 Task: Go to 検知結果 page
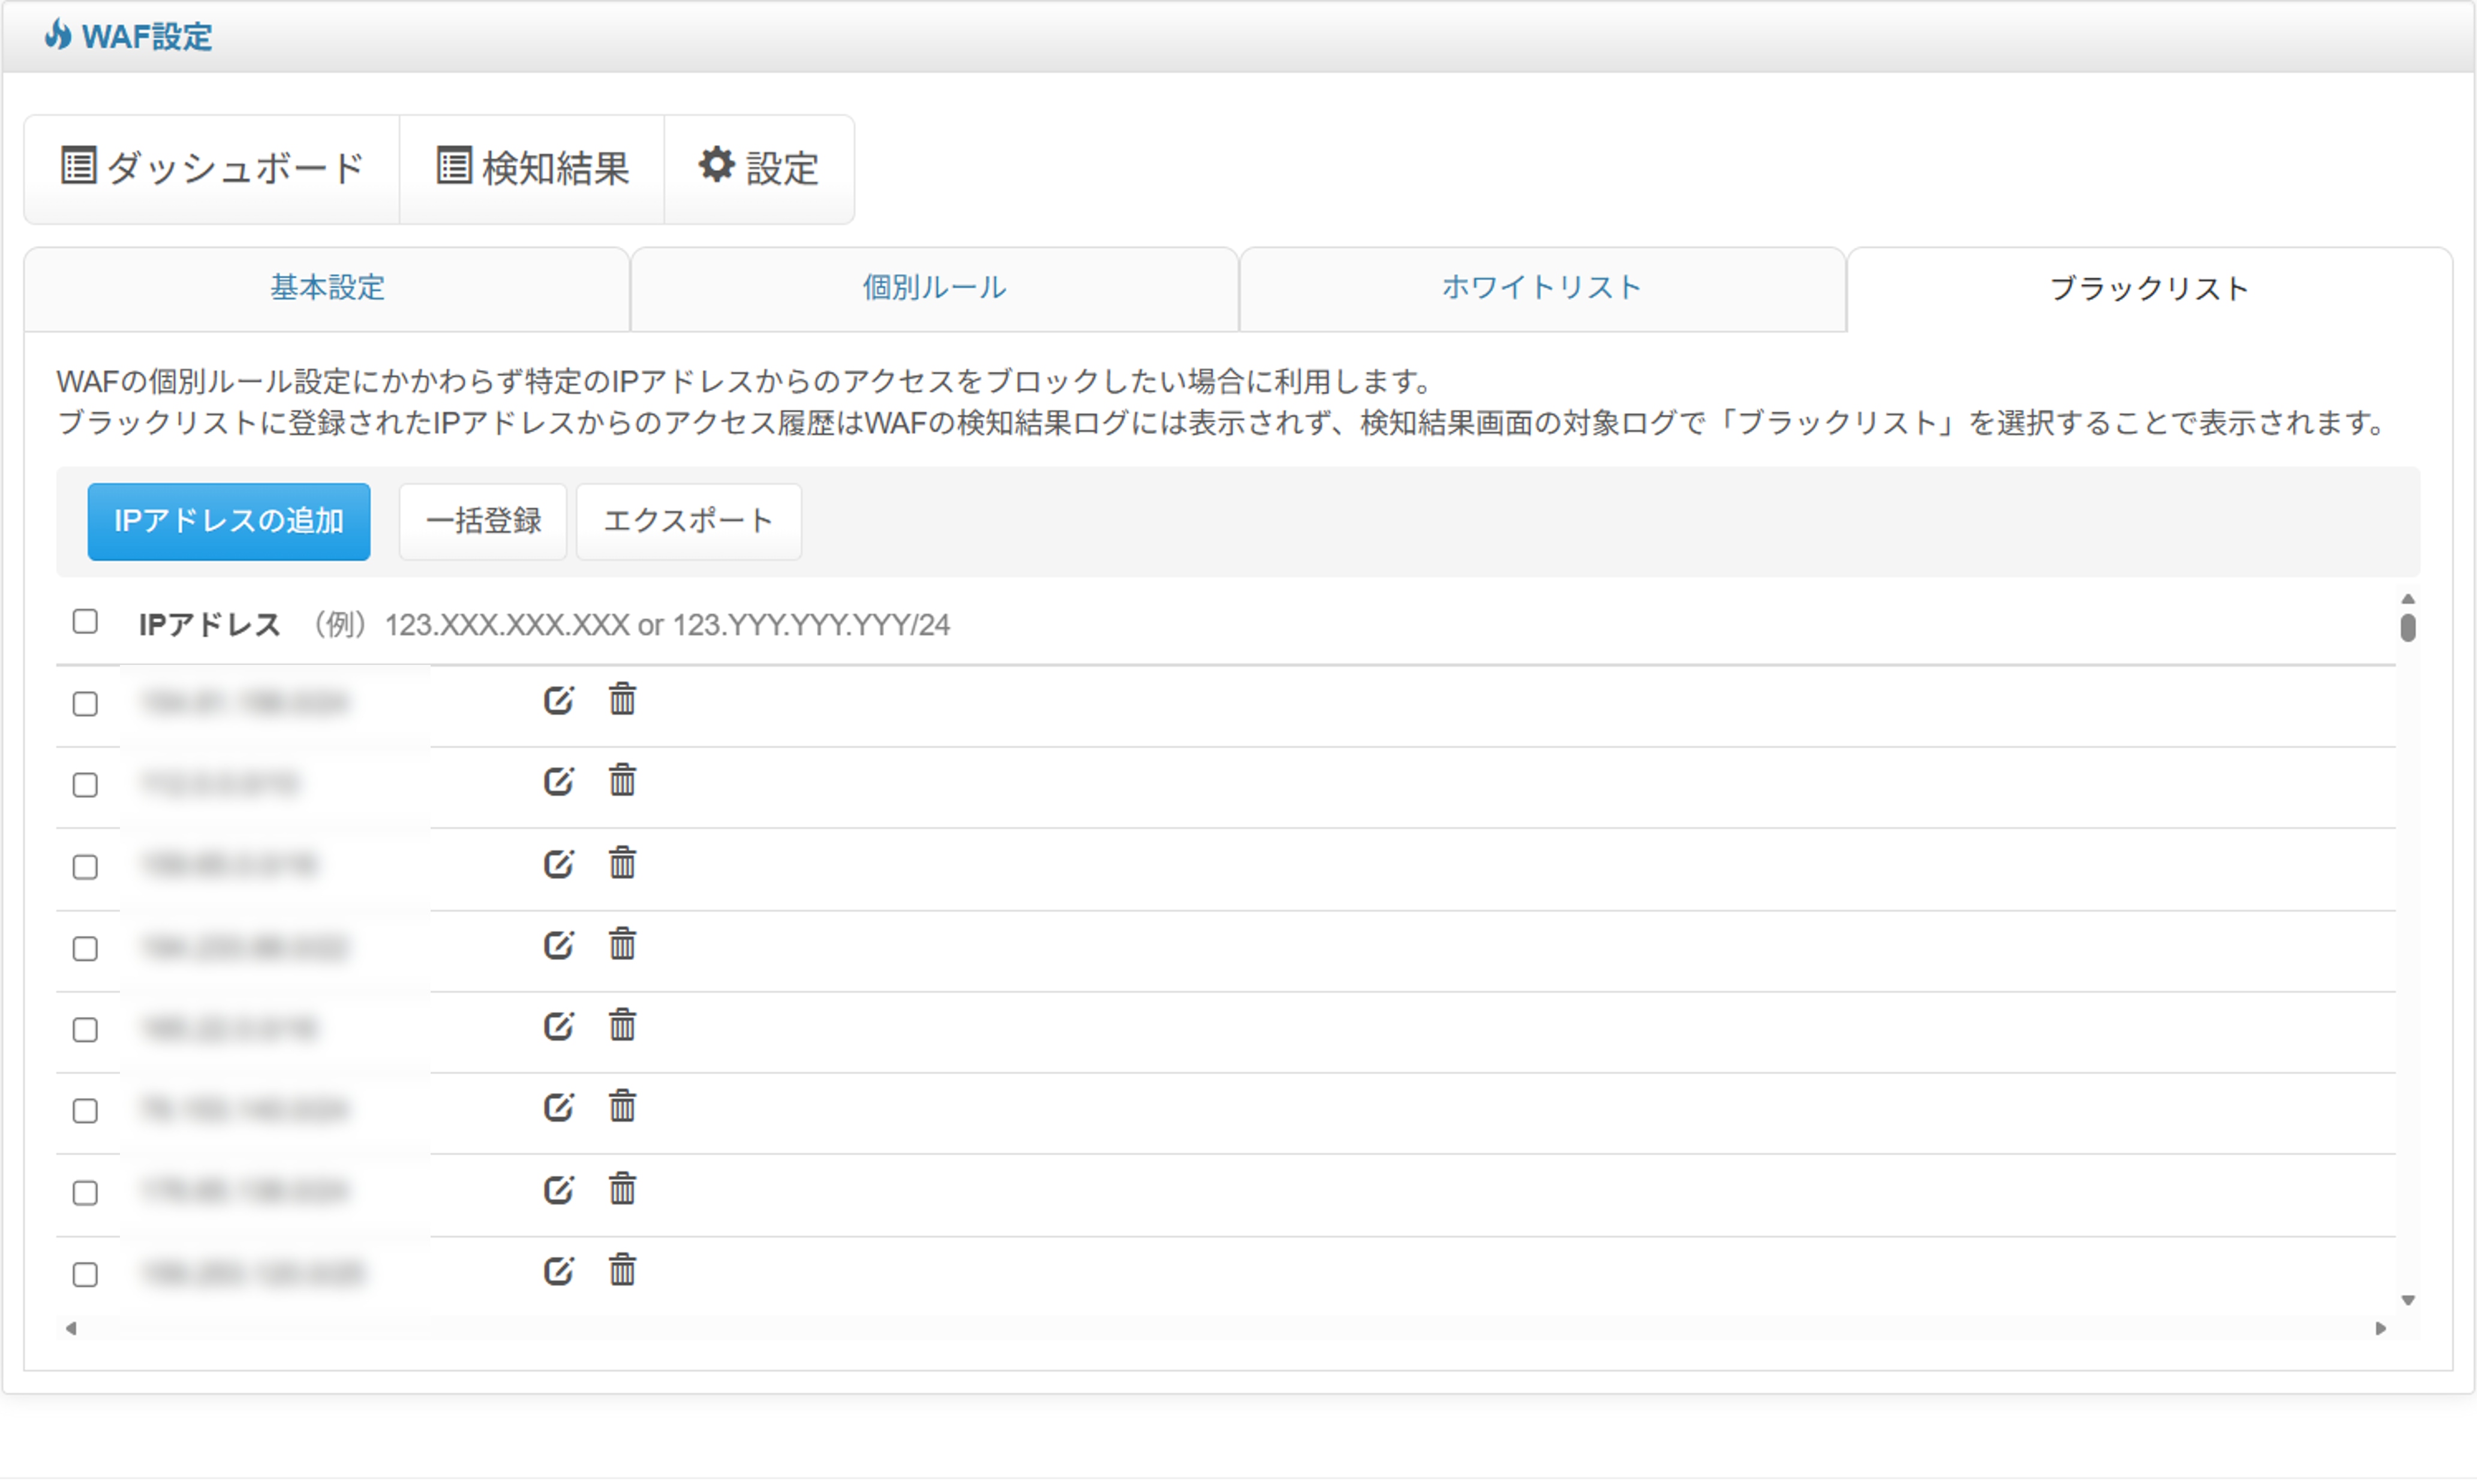pos(532,169)
